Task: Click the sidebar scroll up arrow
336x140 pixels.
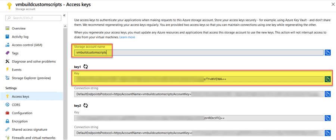Action: [x=65, y=26]
